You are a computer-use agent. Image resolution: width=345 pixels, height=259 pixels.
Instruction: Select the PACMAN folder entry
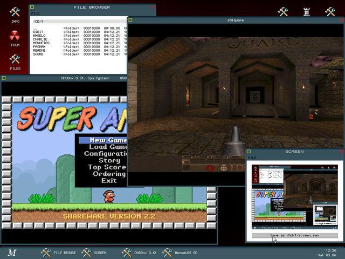click(40, 47)
